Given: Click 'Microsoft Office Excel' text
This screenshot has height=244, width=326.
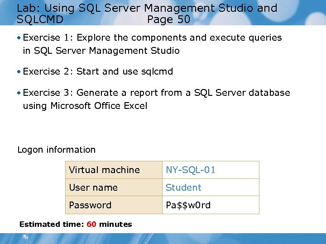Looking at the screenshot, I should point(99,106).
